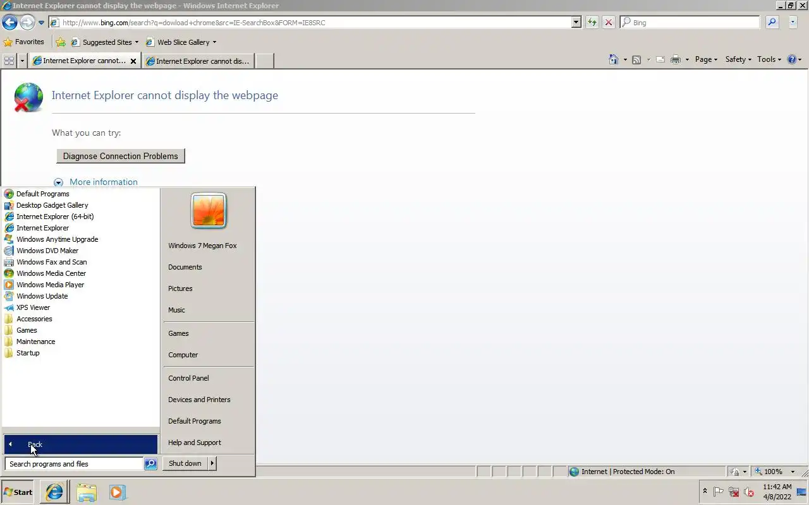This screenshot has height=505, width=809.
Task: Expand the Accessories folder
Action: [34, 319]
